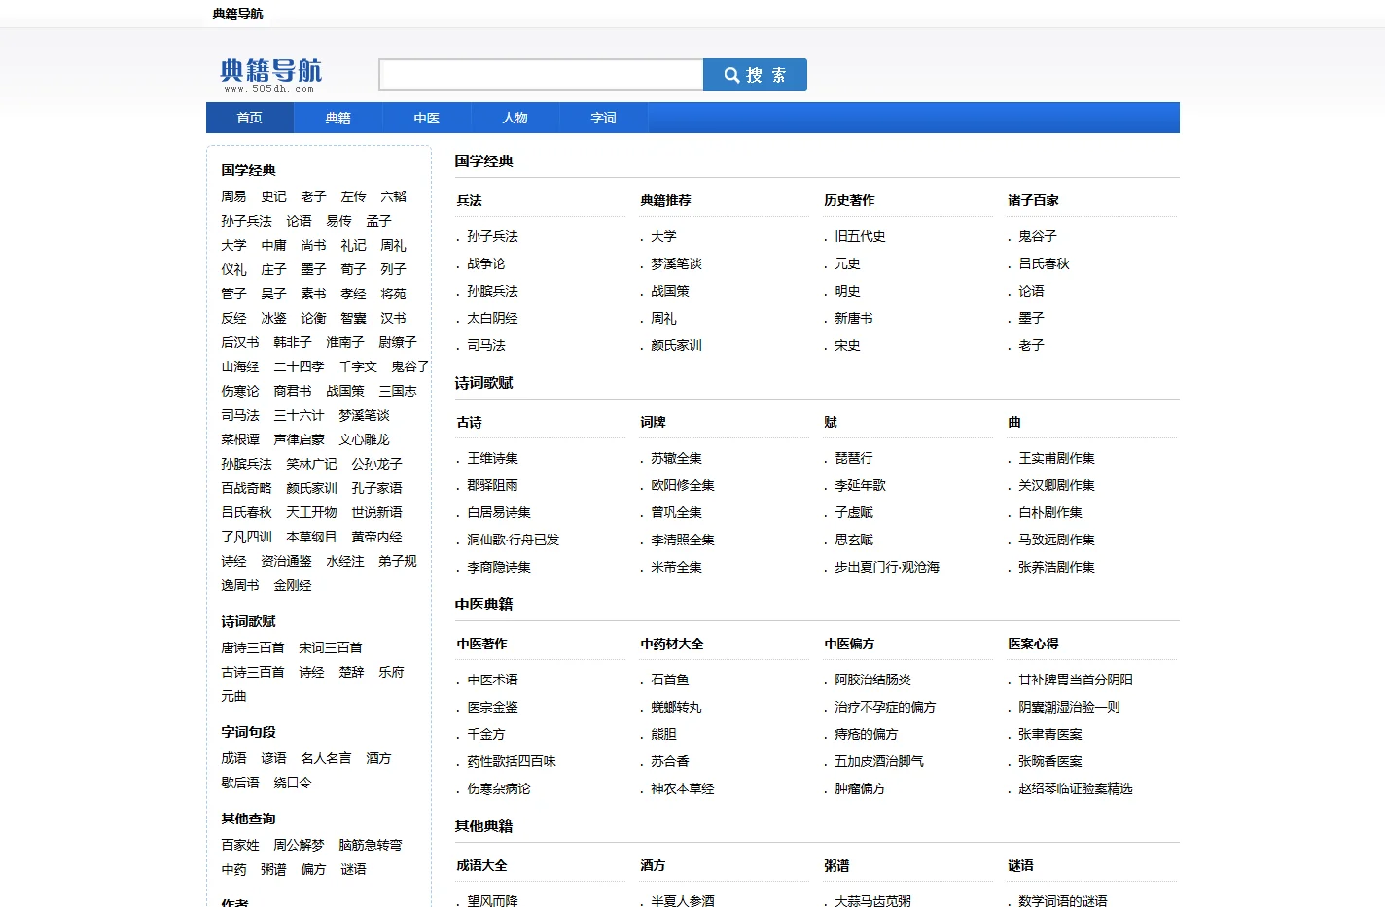Open 颜氏家训 under 典籍推荐
This screenshot has width=1385, height=907.
coord(676,345)
